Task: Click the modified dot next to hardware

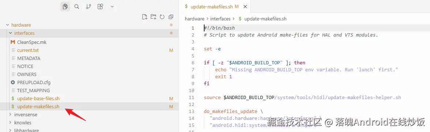Action: 171,25
